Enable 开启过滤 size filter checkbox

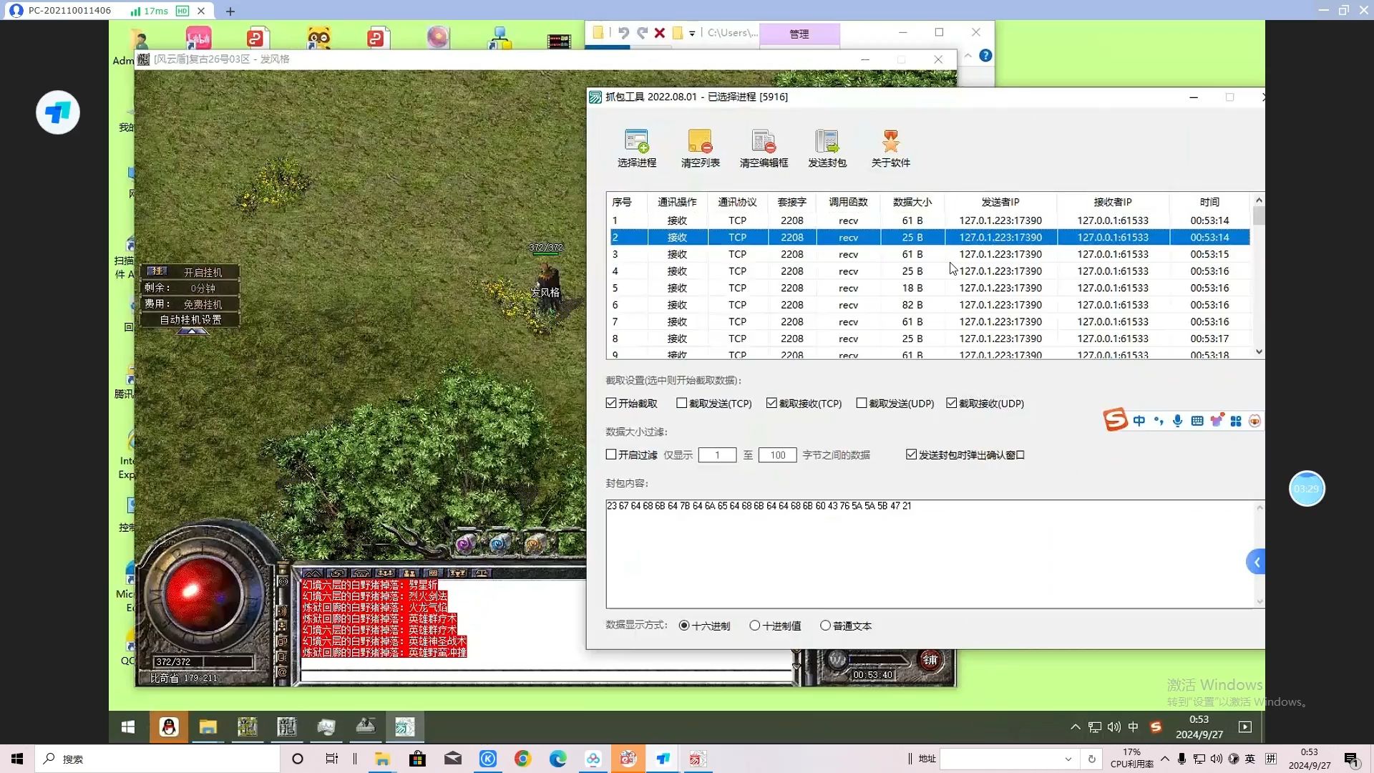[x=611, y=454]
